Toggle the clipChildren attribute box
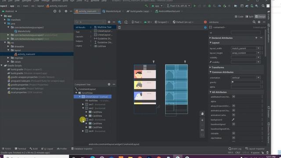281x158 pixels. (234, 138)
